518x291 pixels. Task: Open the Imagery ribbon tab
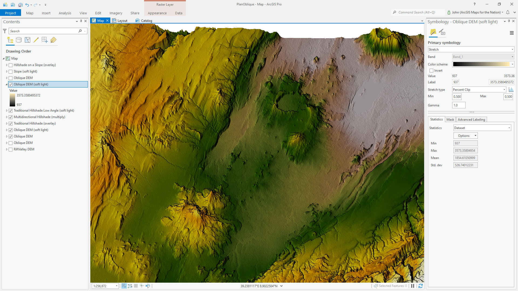(116, 13)
